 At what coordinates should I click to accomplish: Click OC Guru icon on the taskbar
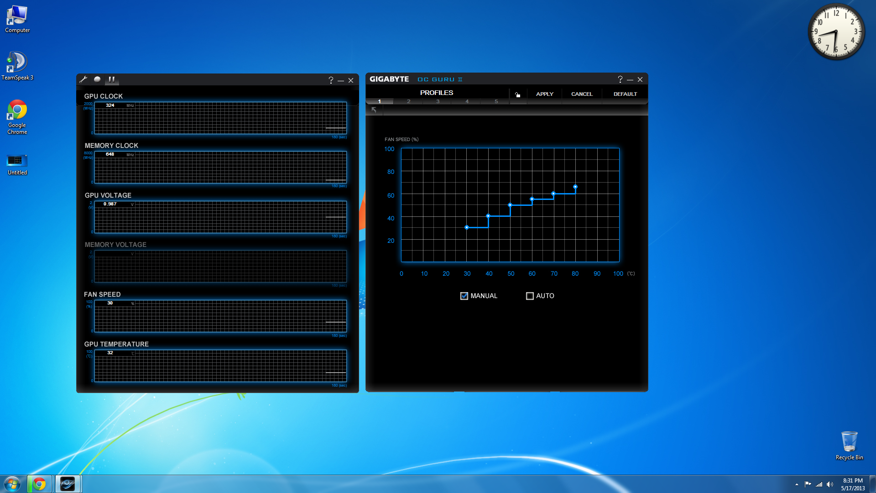click(x=68, y=484)
